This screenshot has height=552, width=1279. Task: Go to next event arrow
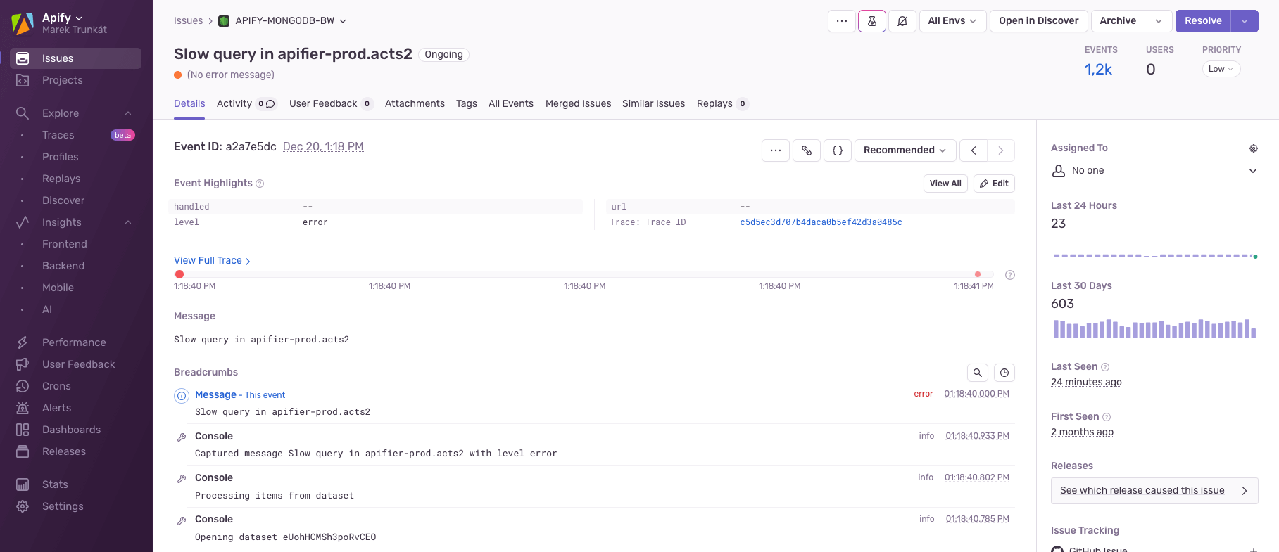point(1001,150)
